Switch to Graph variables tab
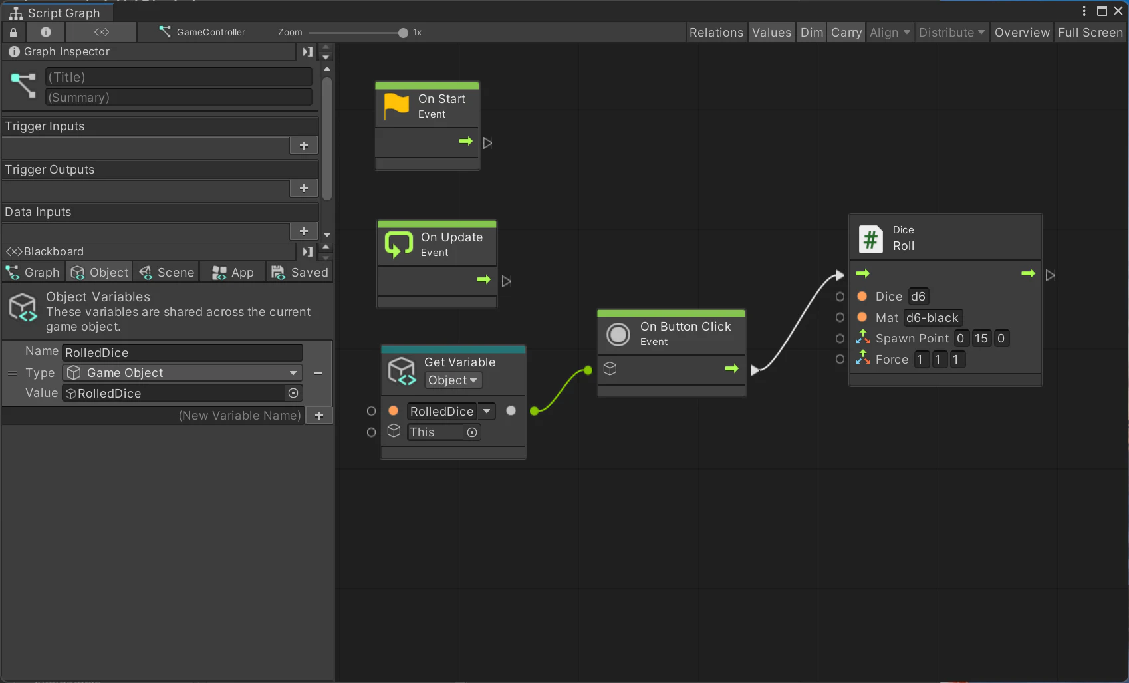This screenshot has width=1129, height=683. 33,273
